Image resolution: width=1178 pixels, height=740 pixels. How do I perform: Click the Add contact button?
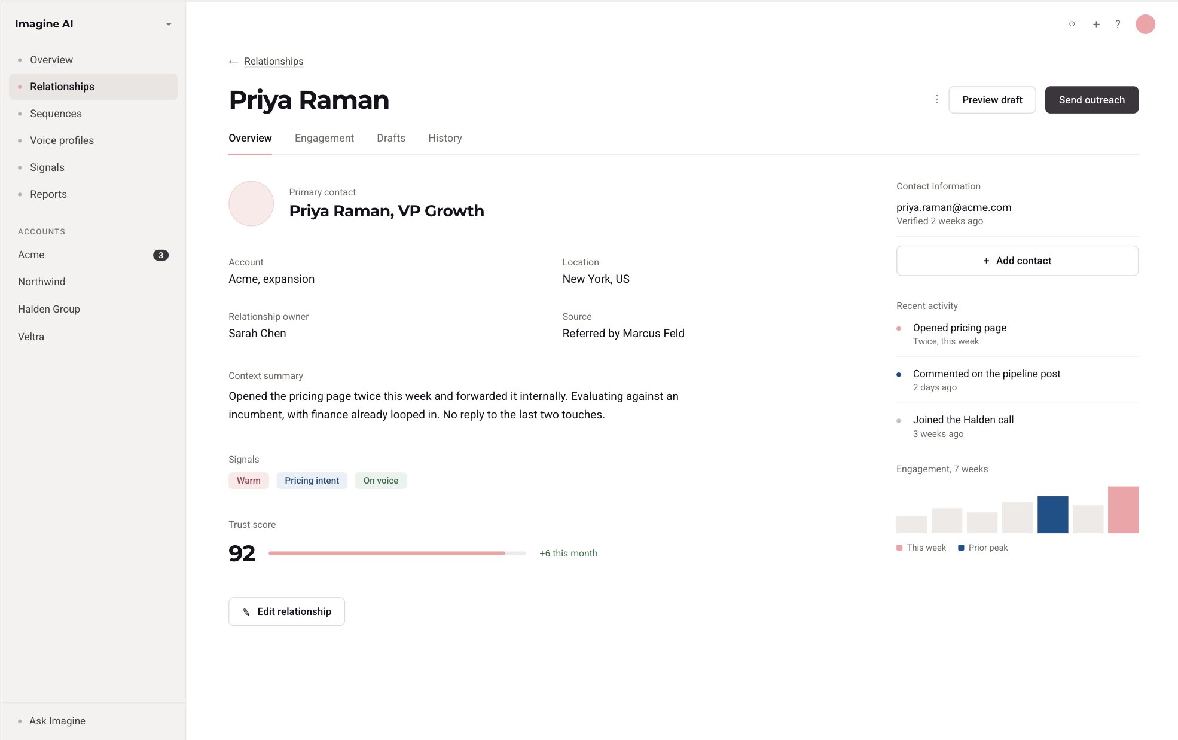click(1017, 261)
